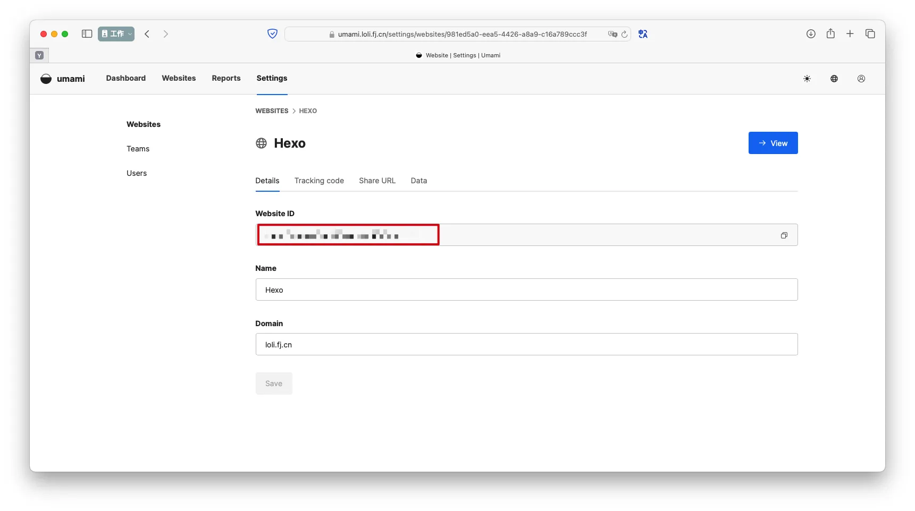The width and height of the screenshot is (915, 511).
Task: Switch to the Tracking code tab
Action: [319, 181]
